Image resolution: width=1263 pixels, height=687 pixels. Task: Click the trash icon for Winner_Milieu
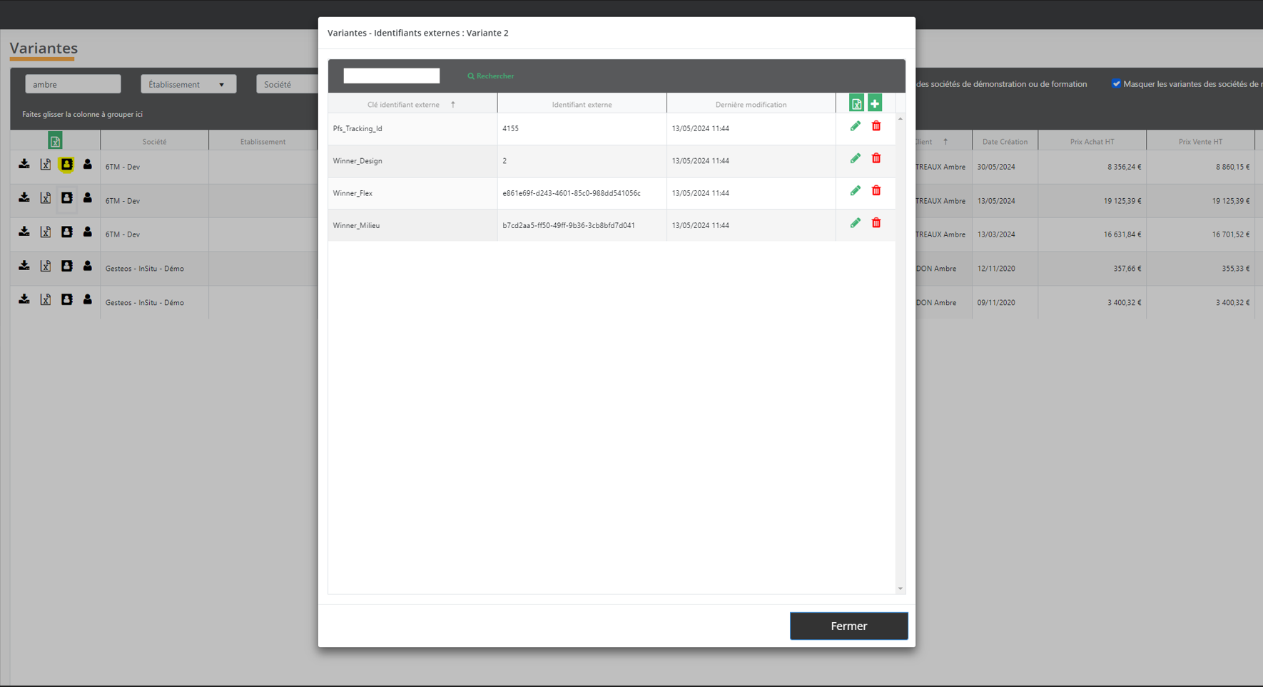876,223
